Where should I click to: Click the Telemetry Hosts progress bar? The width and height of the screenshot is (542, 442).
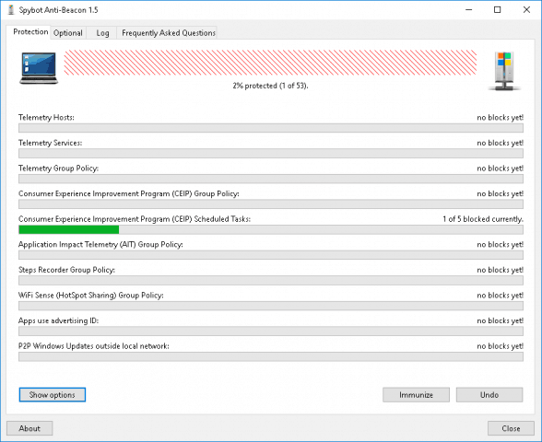click(271, 128)
